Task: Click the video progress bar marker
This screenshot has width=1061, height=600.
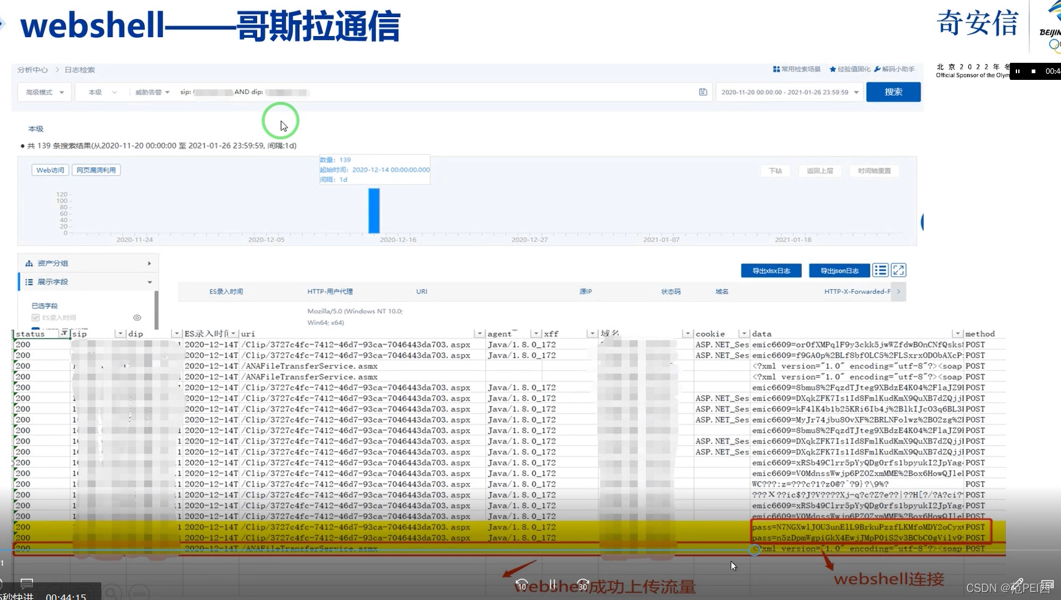Action: point(755,550)
